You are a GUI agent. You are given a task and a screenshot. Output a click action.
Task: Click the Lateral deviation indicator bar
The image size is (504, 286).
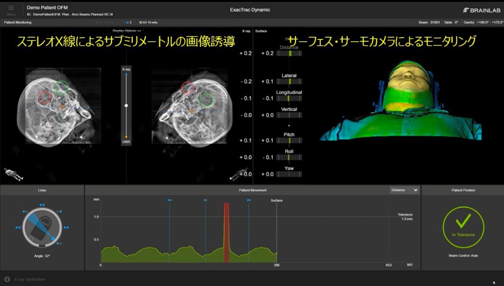pos(289,82)
